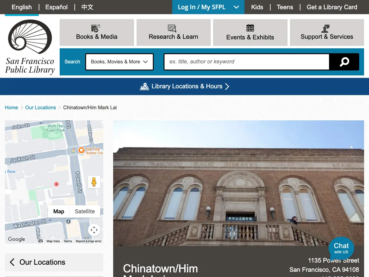
Task: Open the Research & Learn menu
Action: click(x=173, y=32)
